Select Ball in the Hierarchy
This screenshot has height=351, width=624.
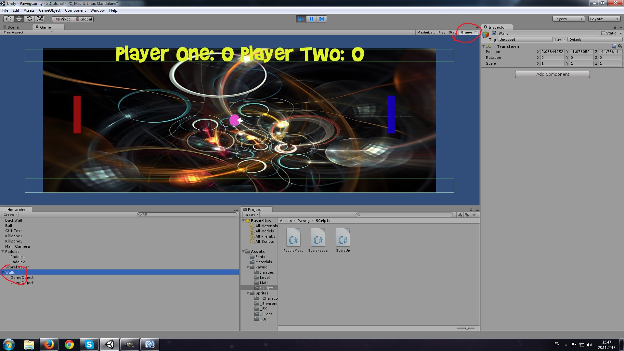8,226
